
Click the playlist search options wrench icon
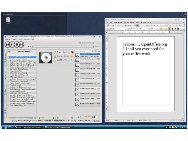[x=99, y=51]
